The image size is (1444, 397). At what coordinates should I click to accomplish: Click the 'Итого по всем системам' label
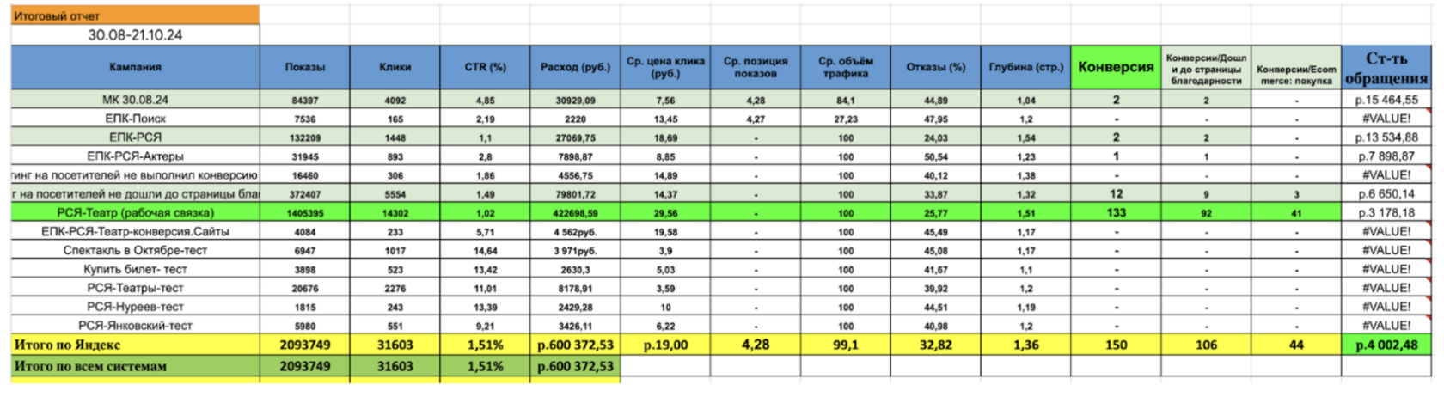135,366
